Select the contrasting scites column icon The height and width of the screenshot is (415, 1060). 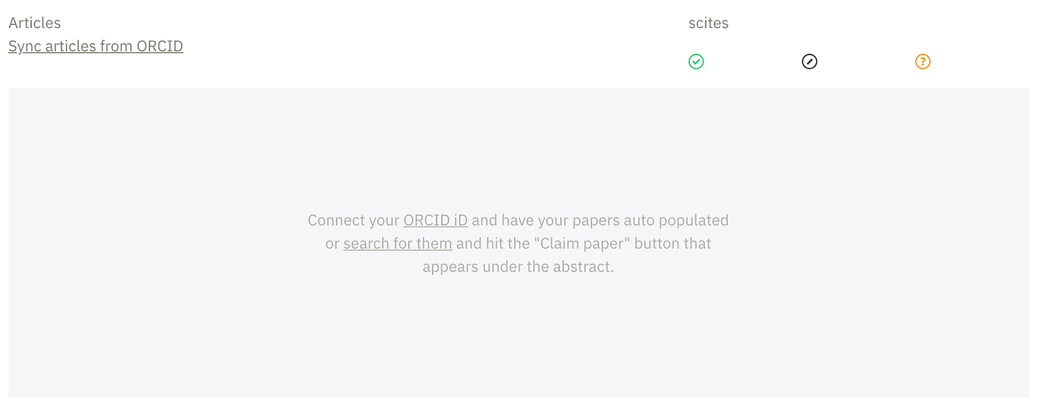click(922, 62)
